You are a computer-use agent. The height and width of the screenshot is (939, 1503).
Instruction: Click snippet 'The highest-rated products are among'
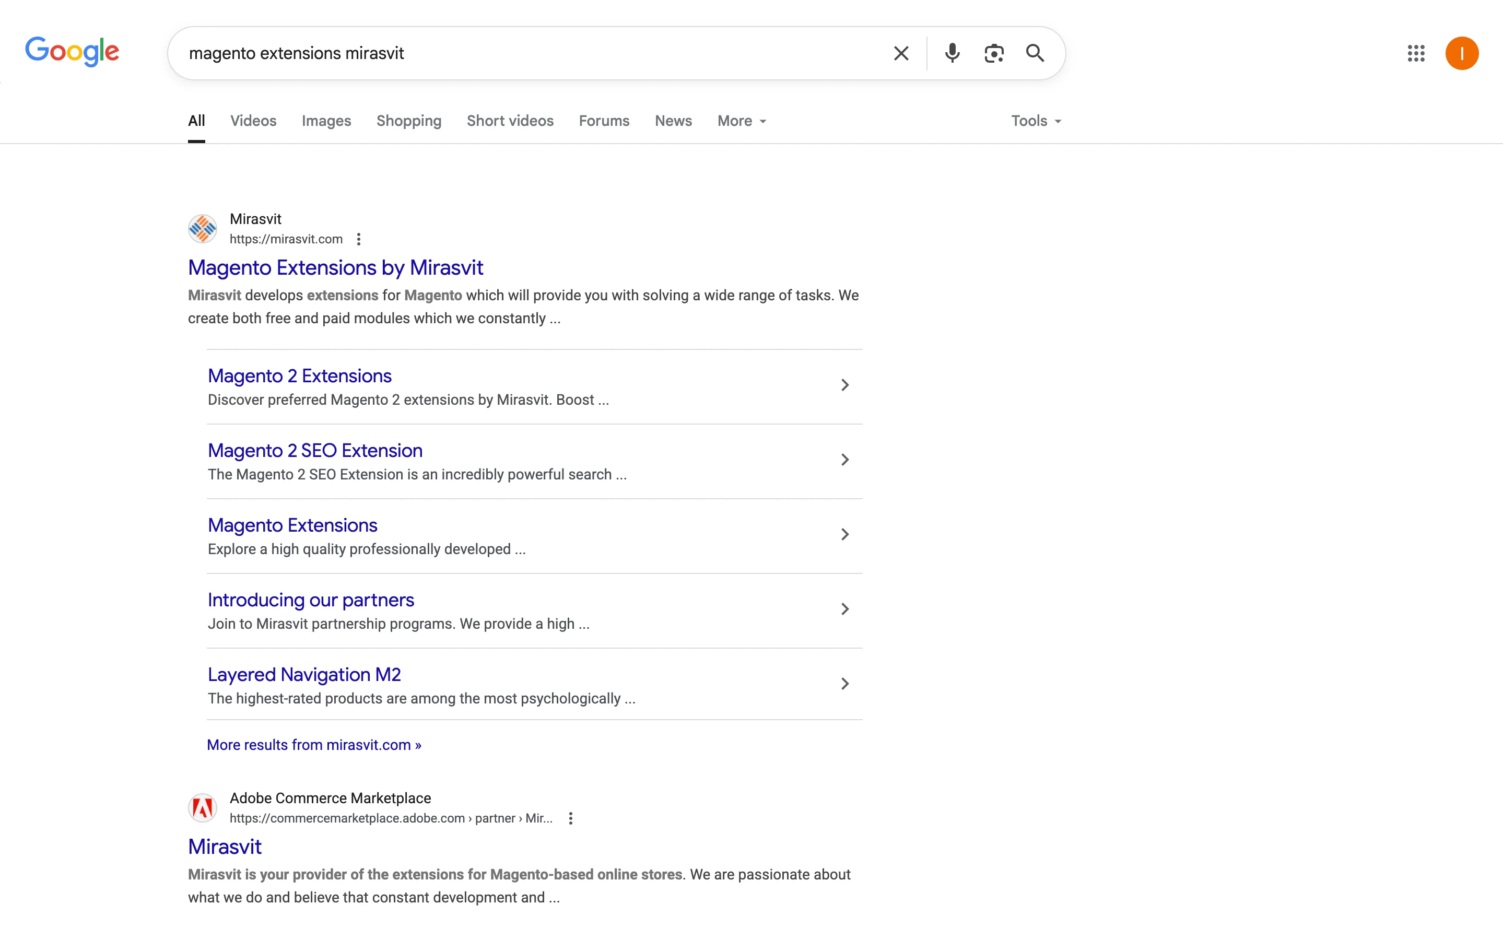[x=421, y=699]
